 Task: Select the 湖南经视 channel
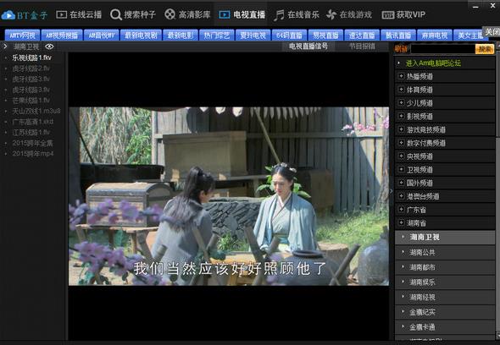coord(445,298)
